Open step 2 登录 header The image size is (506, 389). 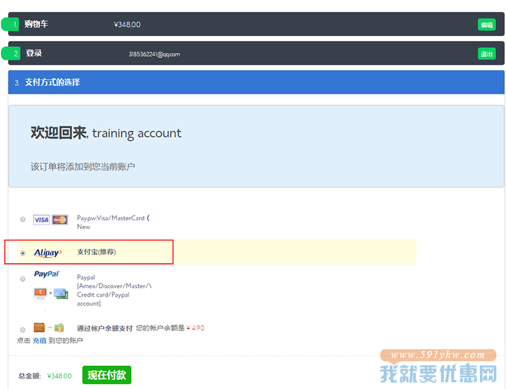coord(256,53)
